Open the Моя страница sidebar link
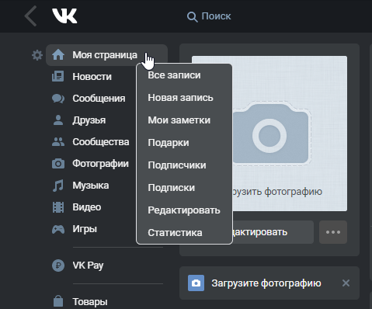Image resolution: width=372 pixels, height=309 pixels. (106, 55)
